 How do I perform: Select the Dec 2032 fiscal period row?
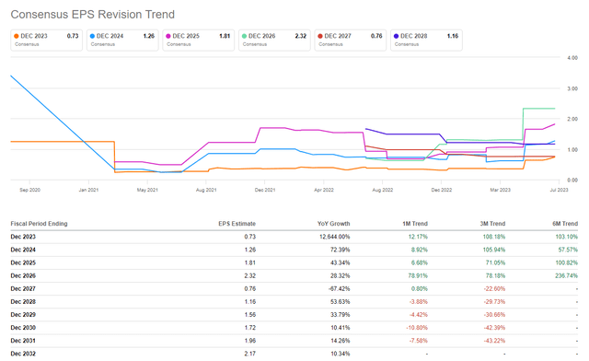click(294, 354)
